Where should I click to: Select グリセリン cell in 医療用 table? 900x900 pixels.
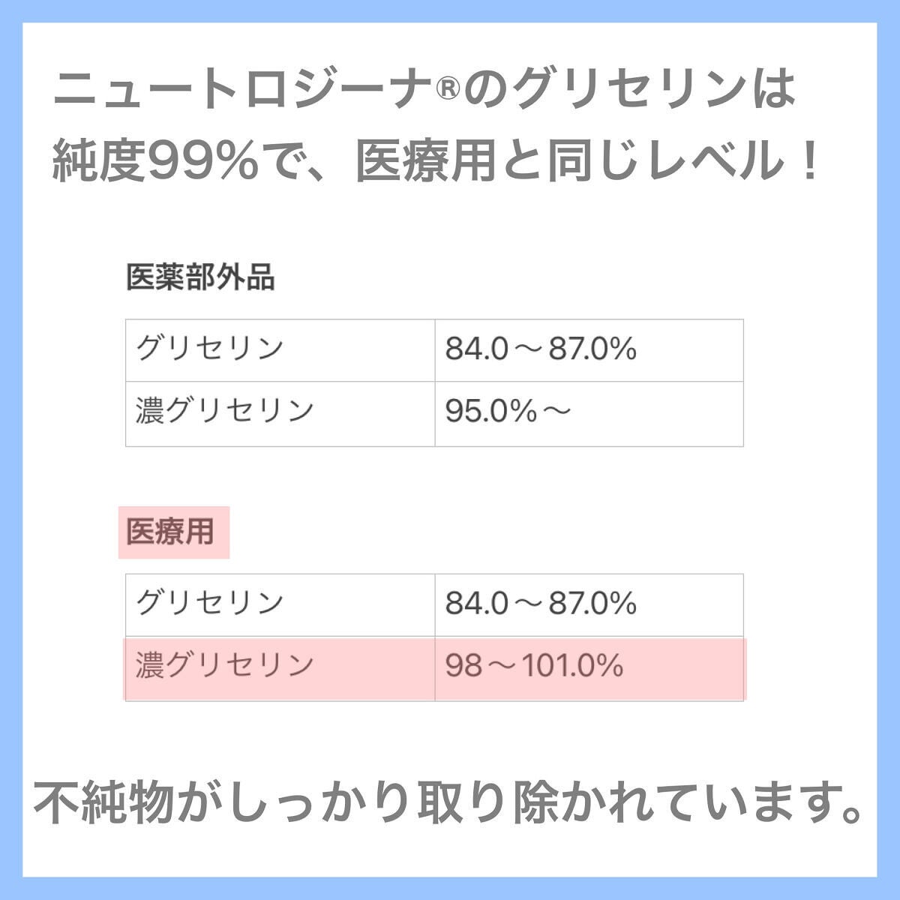[210, 604]
